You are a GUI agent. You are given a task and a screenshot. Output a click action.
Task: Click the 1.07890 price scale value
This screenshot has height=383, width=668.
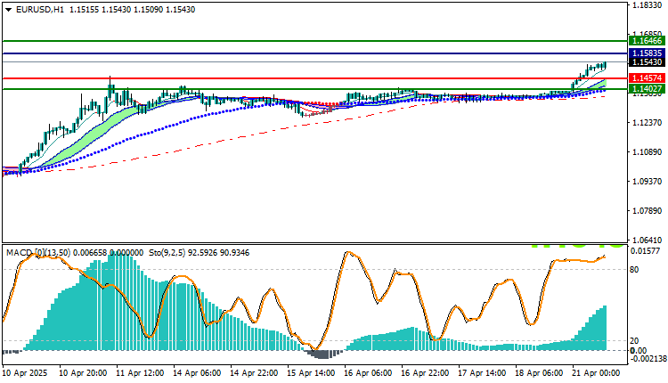click(x=648, y=211)
